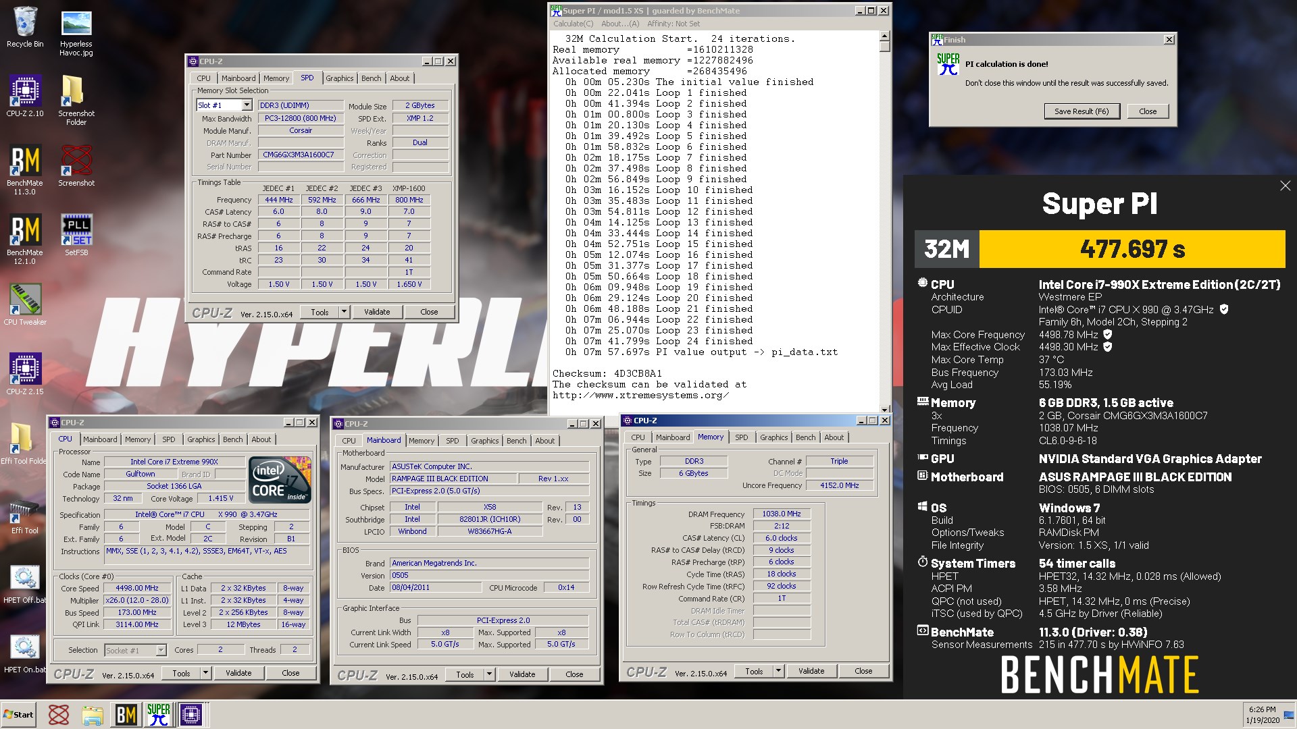
Task: Open the Screenshot Folder shortcut
Action: (x=76, y=100)
